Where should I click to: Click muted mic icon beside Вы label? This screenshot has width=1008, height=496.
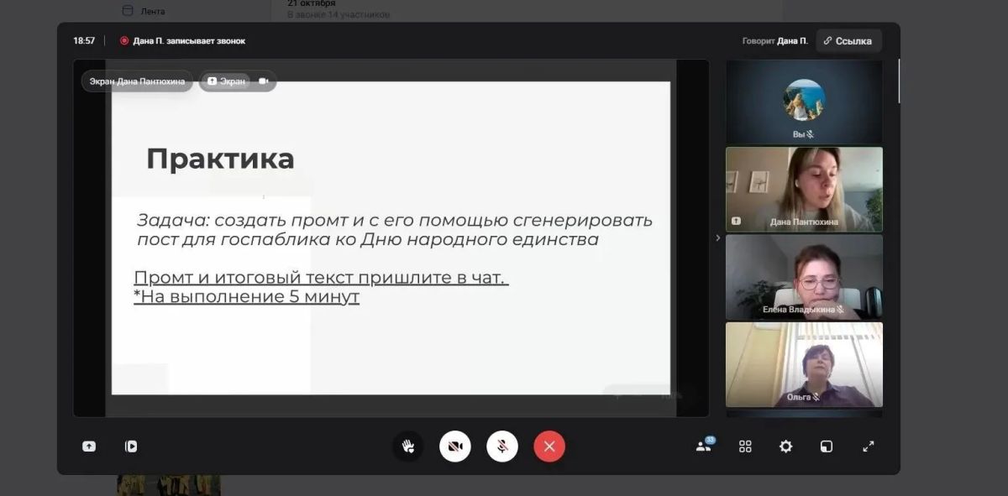pyautogui.click(x=811, y=134)
